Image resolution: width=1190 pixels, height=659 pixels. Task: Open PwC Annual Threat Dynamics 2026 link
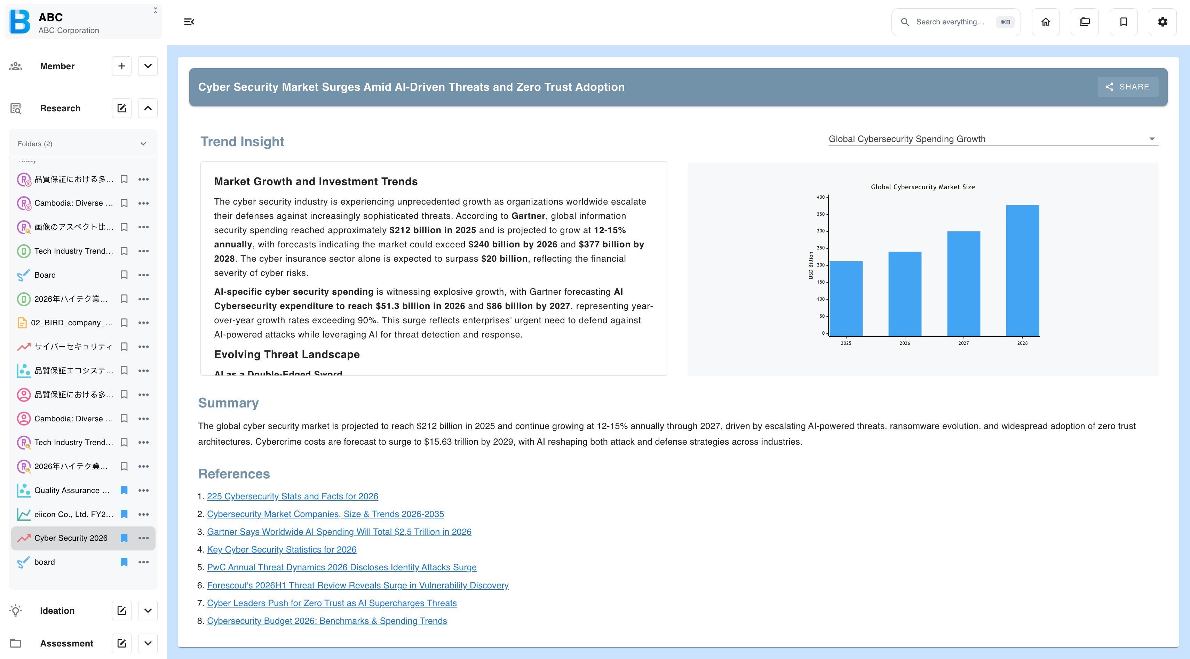(x=342, y=567)
